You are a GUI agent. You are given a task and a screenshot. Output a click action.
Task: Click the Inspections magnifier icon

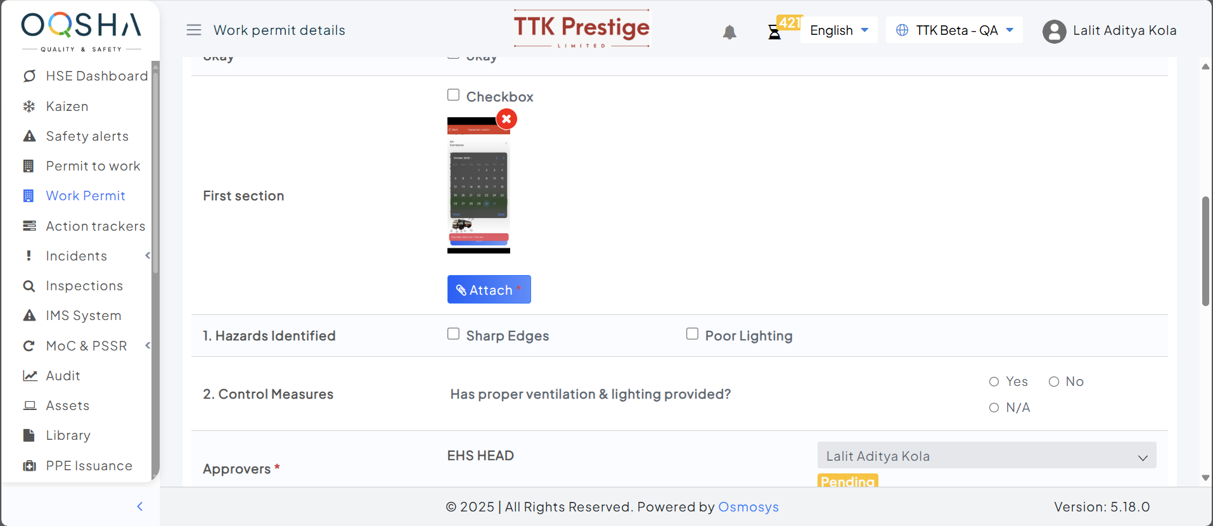(x=29, y=286)
